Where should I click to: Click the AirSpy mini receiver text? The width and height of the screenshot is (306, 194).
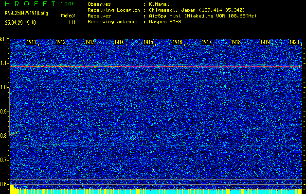(202, 16)
